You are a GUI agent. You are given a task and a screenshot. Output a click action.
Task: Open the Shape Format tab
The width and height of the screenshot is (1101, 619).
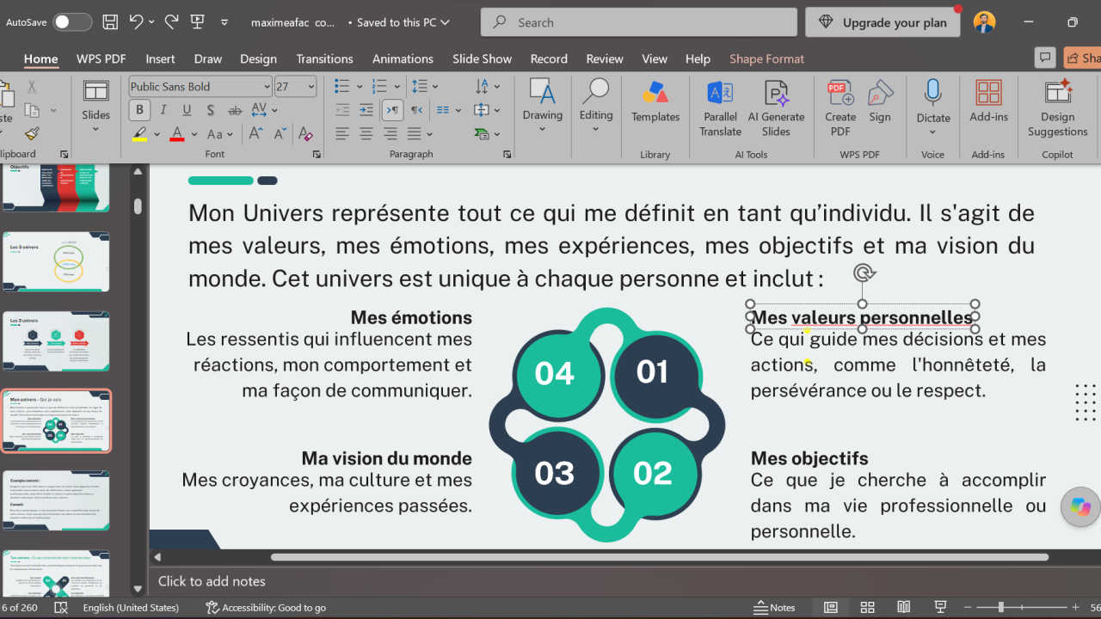coord(766,58)
